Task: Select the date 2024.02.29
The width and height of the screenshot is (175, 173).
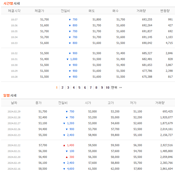Action: tap(14, 112)
